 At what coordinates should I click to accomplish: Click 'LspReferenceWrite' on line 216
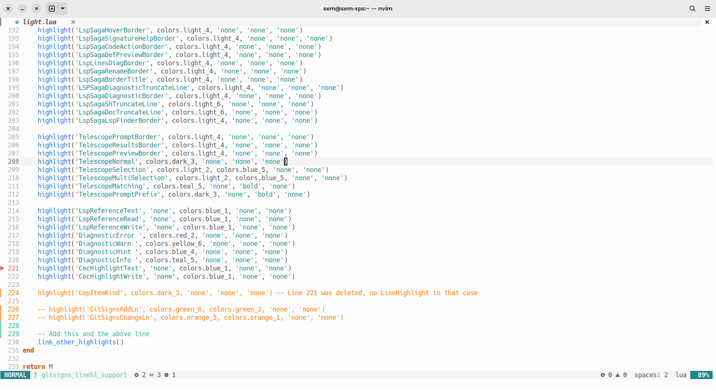tap(110, 227)
